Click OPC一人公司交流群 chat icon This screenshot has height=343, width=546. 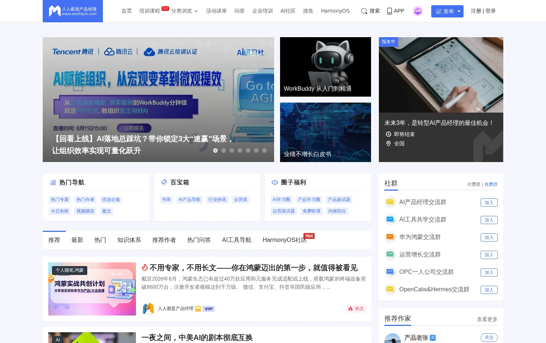tap(390, 272)
